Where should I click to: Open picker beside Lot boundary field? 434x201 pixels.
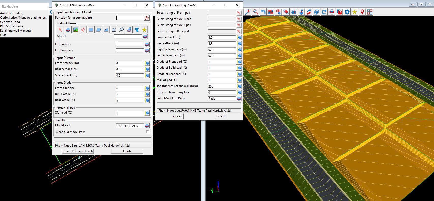147,50
